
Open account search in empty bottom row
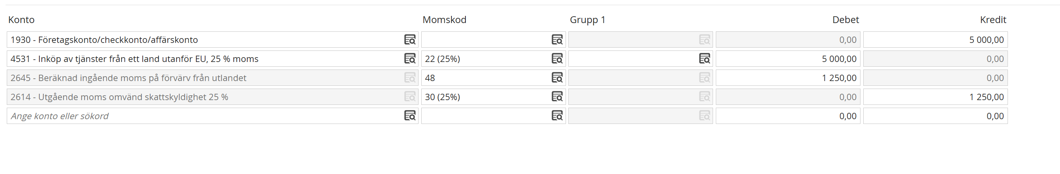click(x=409, y=116)
